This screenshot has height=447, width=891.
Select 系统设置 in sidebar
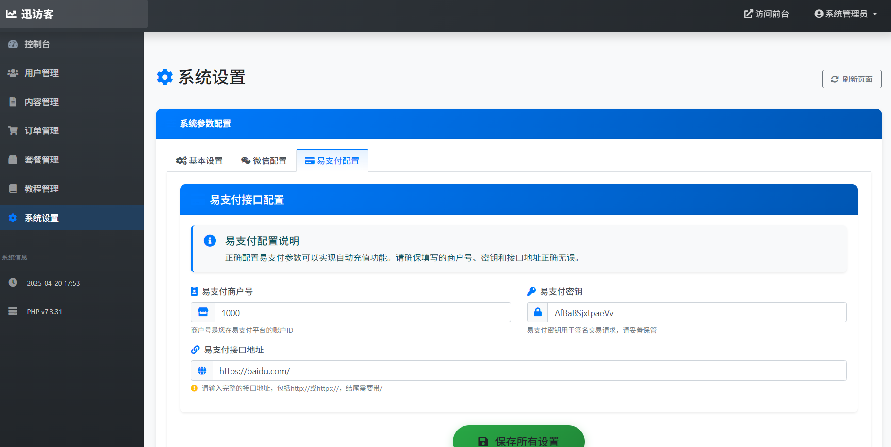click(72, 218)
